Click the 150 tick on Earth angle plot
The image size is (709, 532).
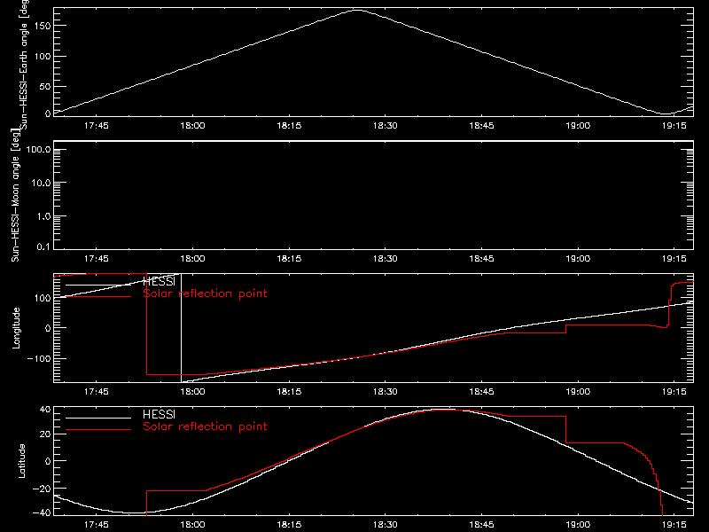click(42, 27)
